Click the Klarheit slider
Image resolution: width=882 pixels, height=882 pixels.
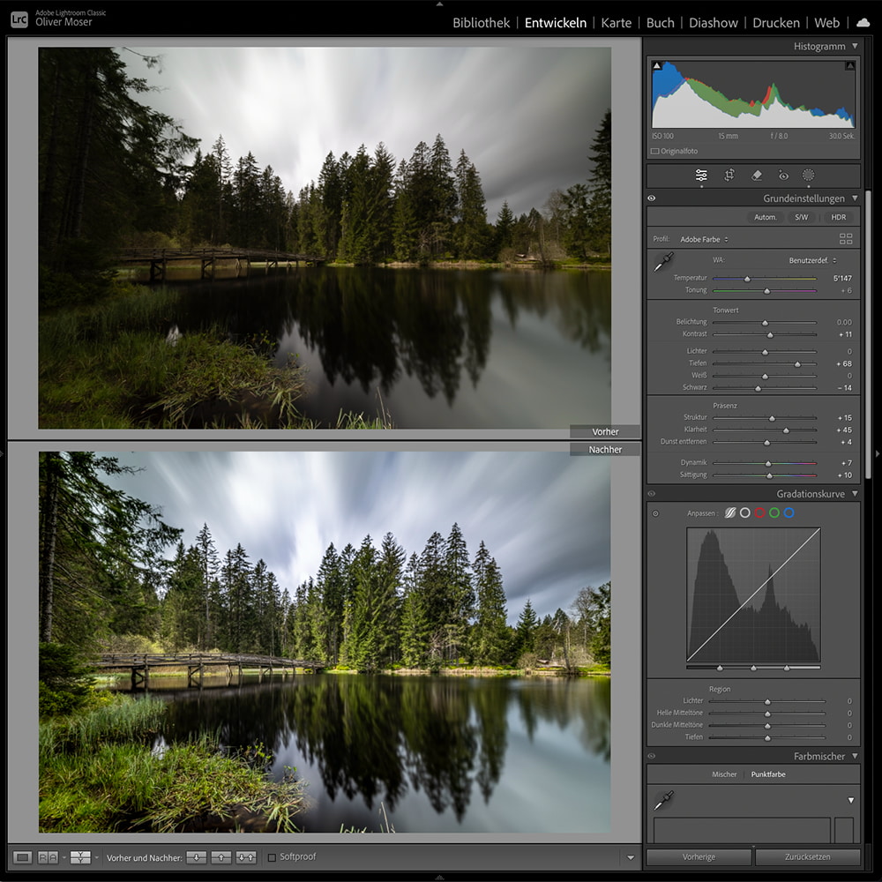coord(764,430)
